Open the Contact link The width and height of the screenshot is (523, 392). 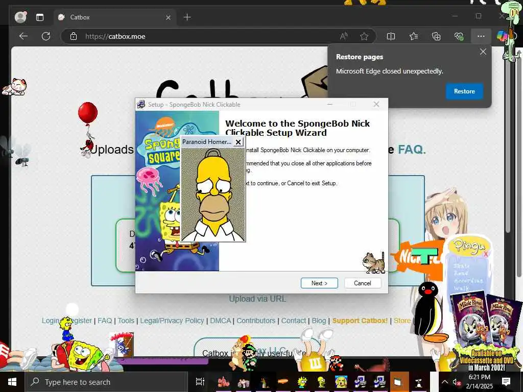294,321
